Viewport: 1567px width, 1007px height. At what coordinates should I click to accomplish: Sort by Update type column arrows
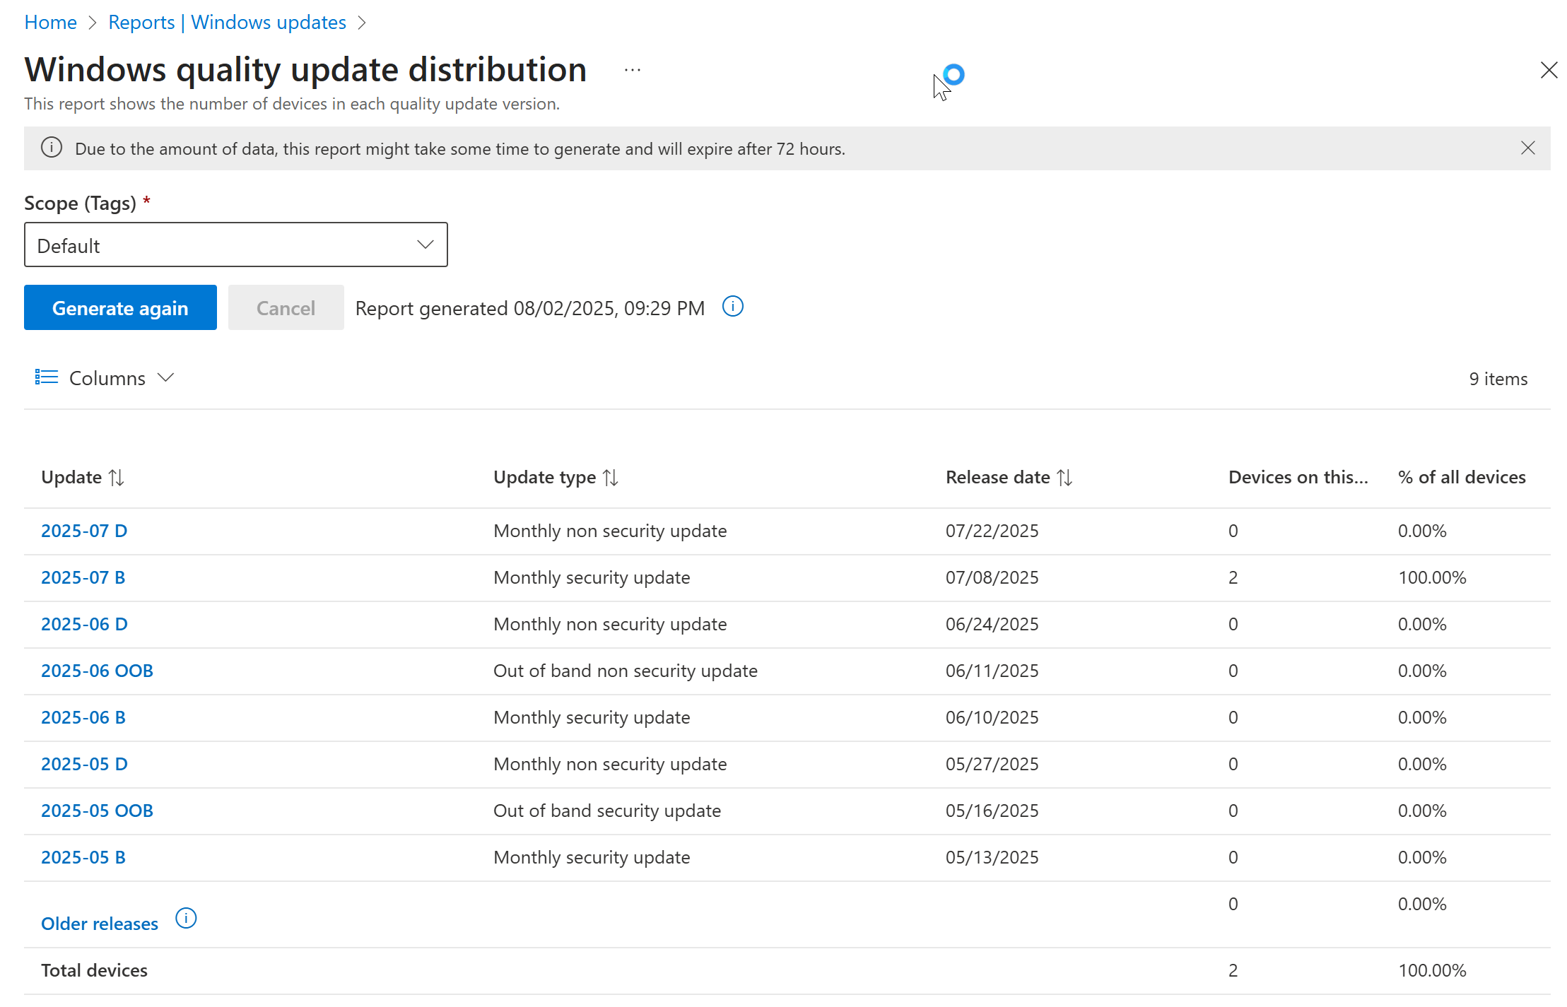click(x=611, y=478)
